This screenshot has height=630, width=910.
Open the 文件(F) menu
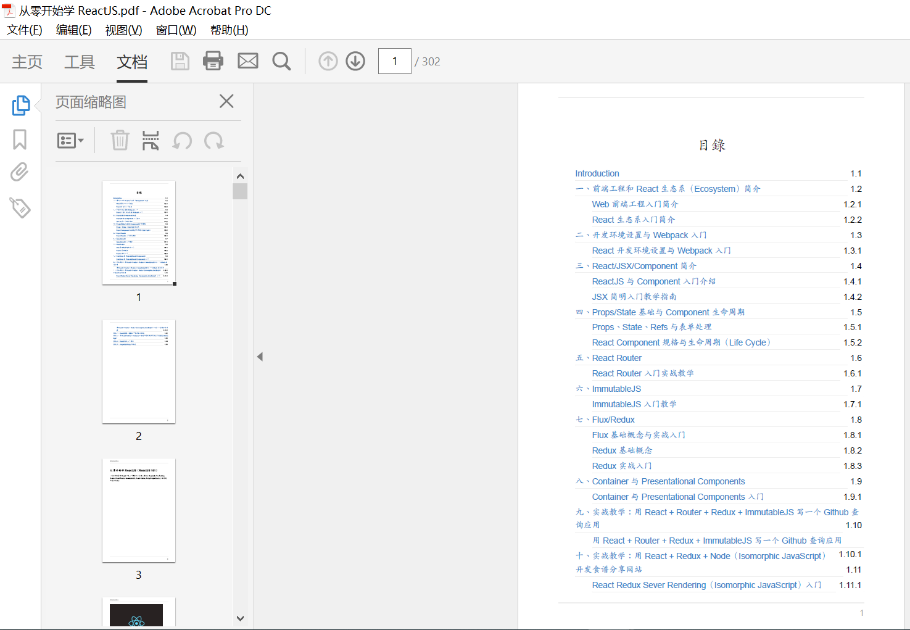tap(25, 30)
